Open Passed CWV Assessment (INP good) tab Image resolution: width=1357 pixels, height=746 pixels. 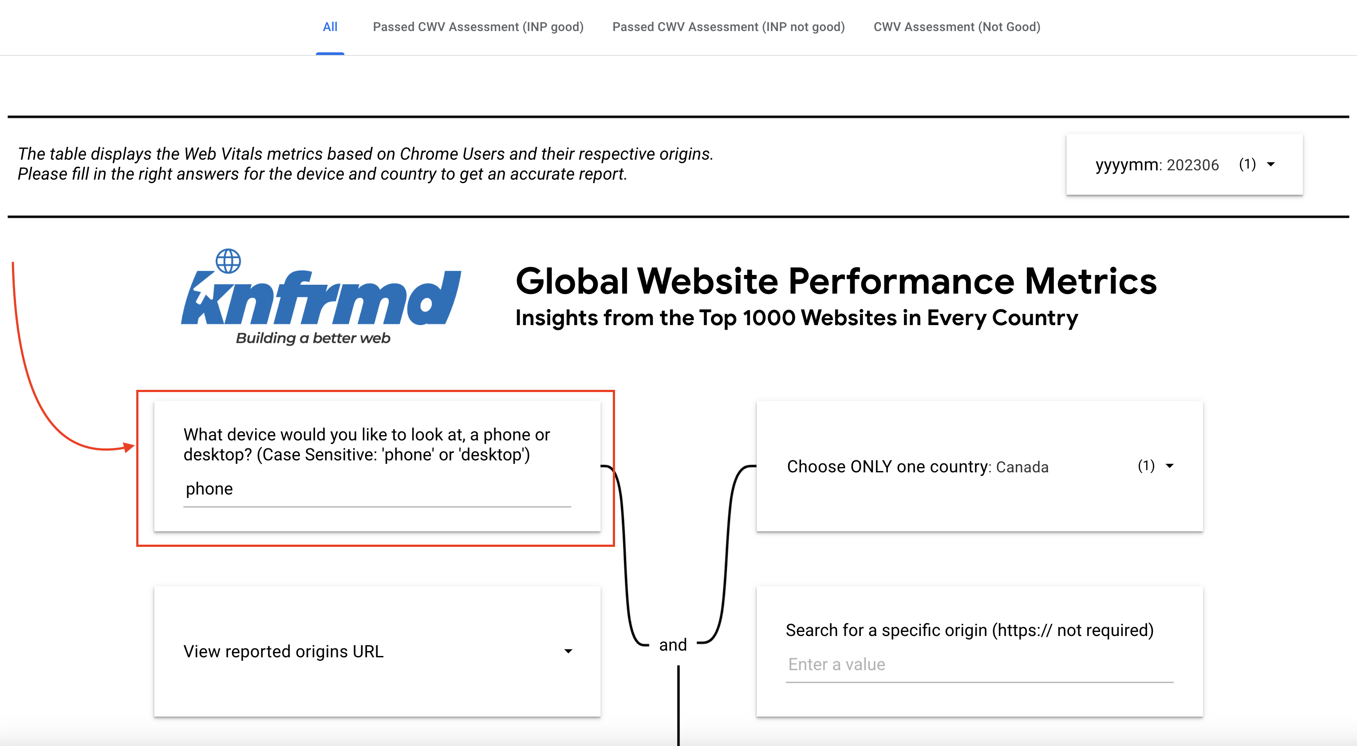478,27
